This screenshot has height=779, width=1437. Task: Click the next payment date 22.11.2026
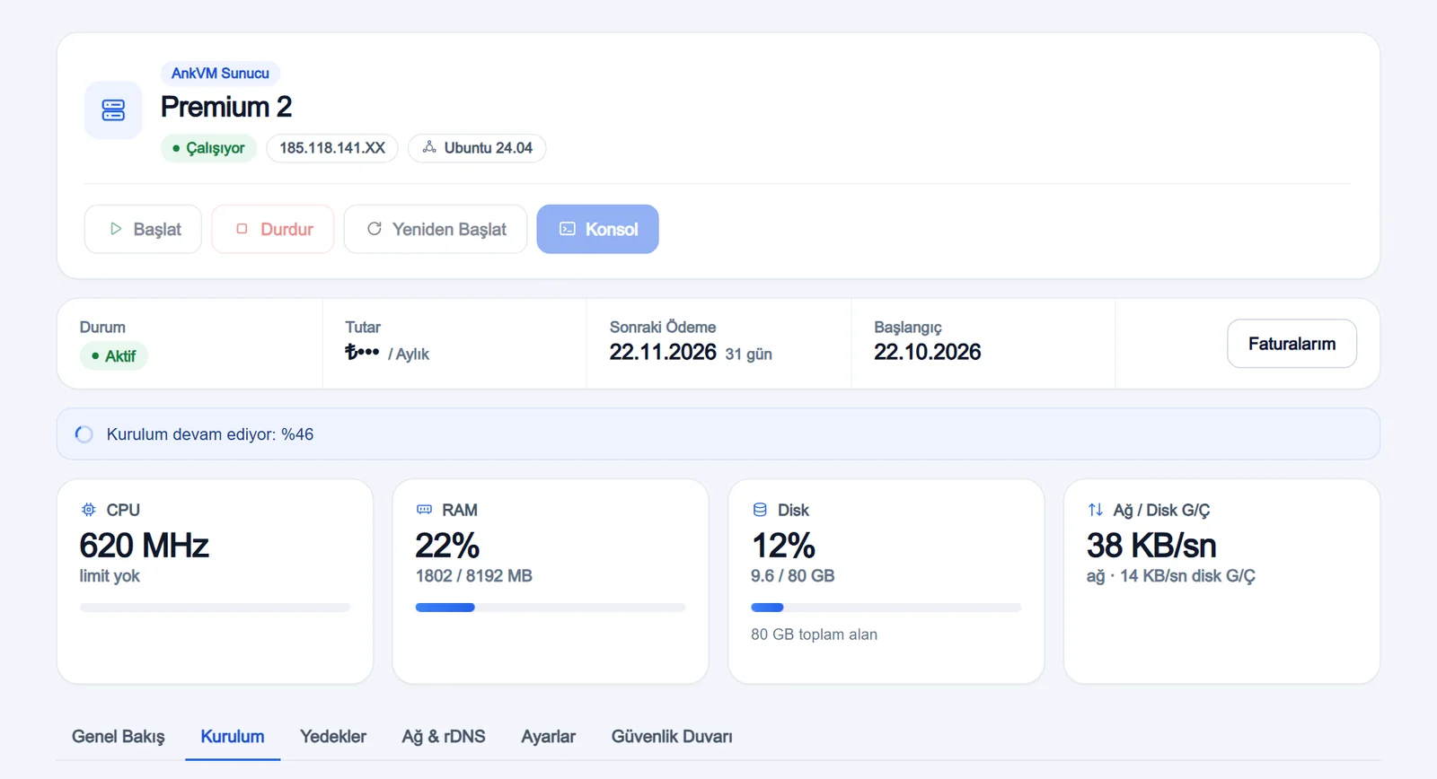[x=663, y=352]
